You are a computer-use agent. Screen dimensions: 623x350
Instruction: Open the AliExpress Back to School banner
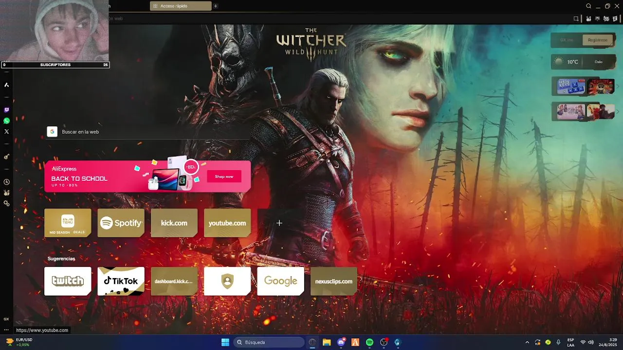[x=147, y=176]
